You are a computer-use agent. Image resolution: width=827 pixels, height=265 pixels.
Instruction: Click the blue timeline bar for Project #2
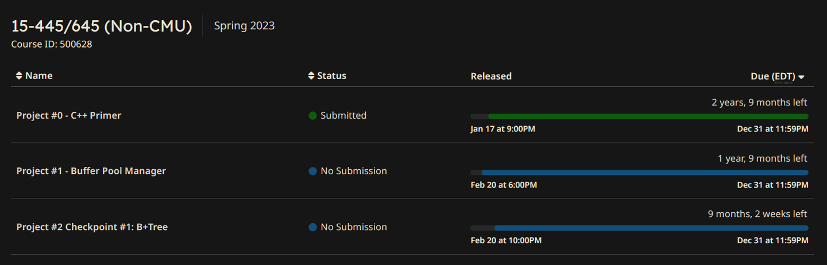pos(651,228)
